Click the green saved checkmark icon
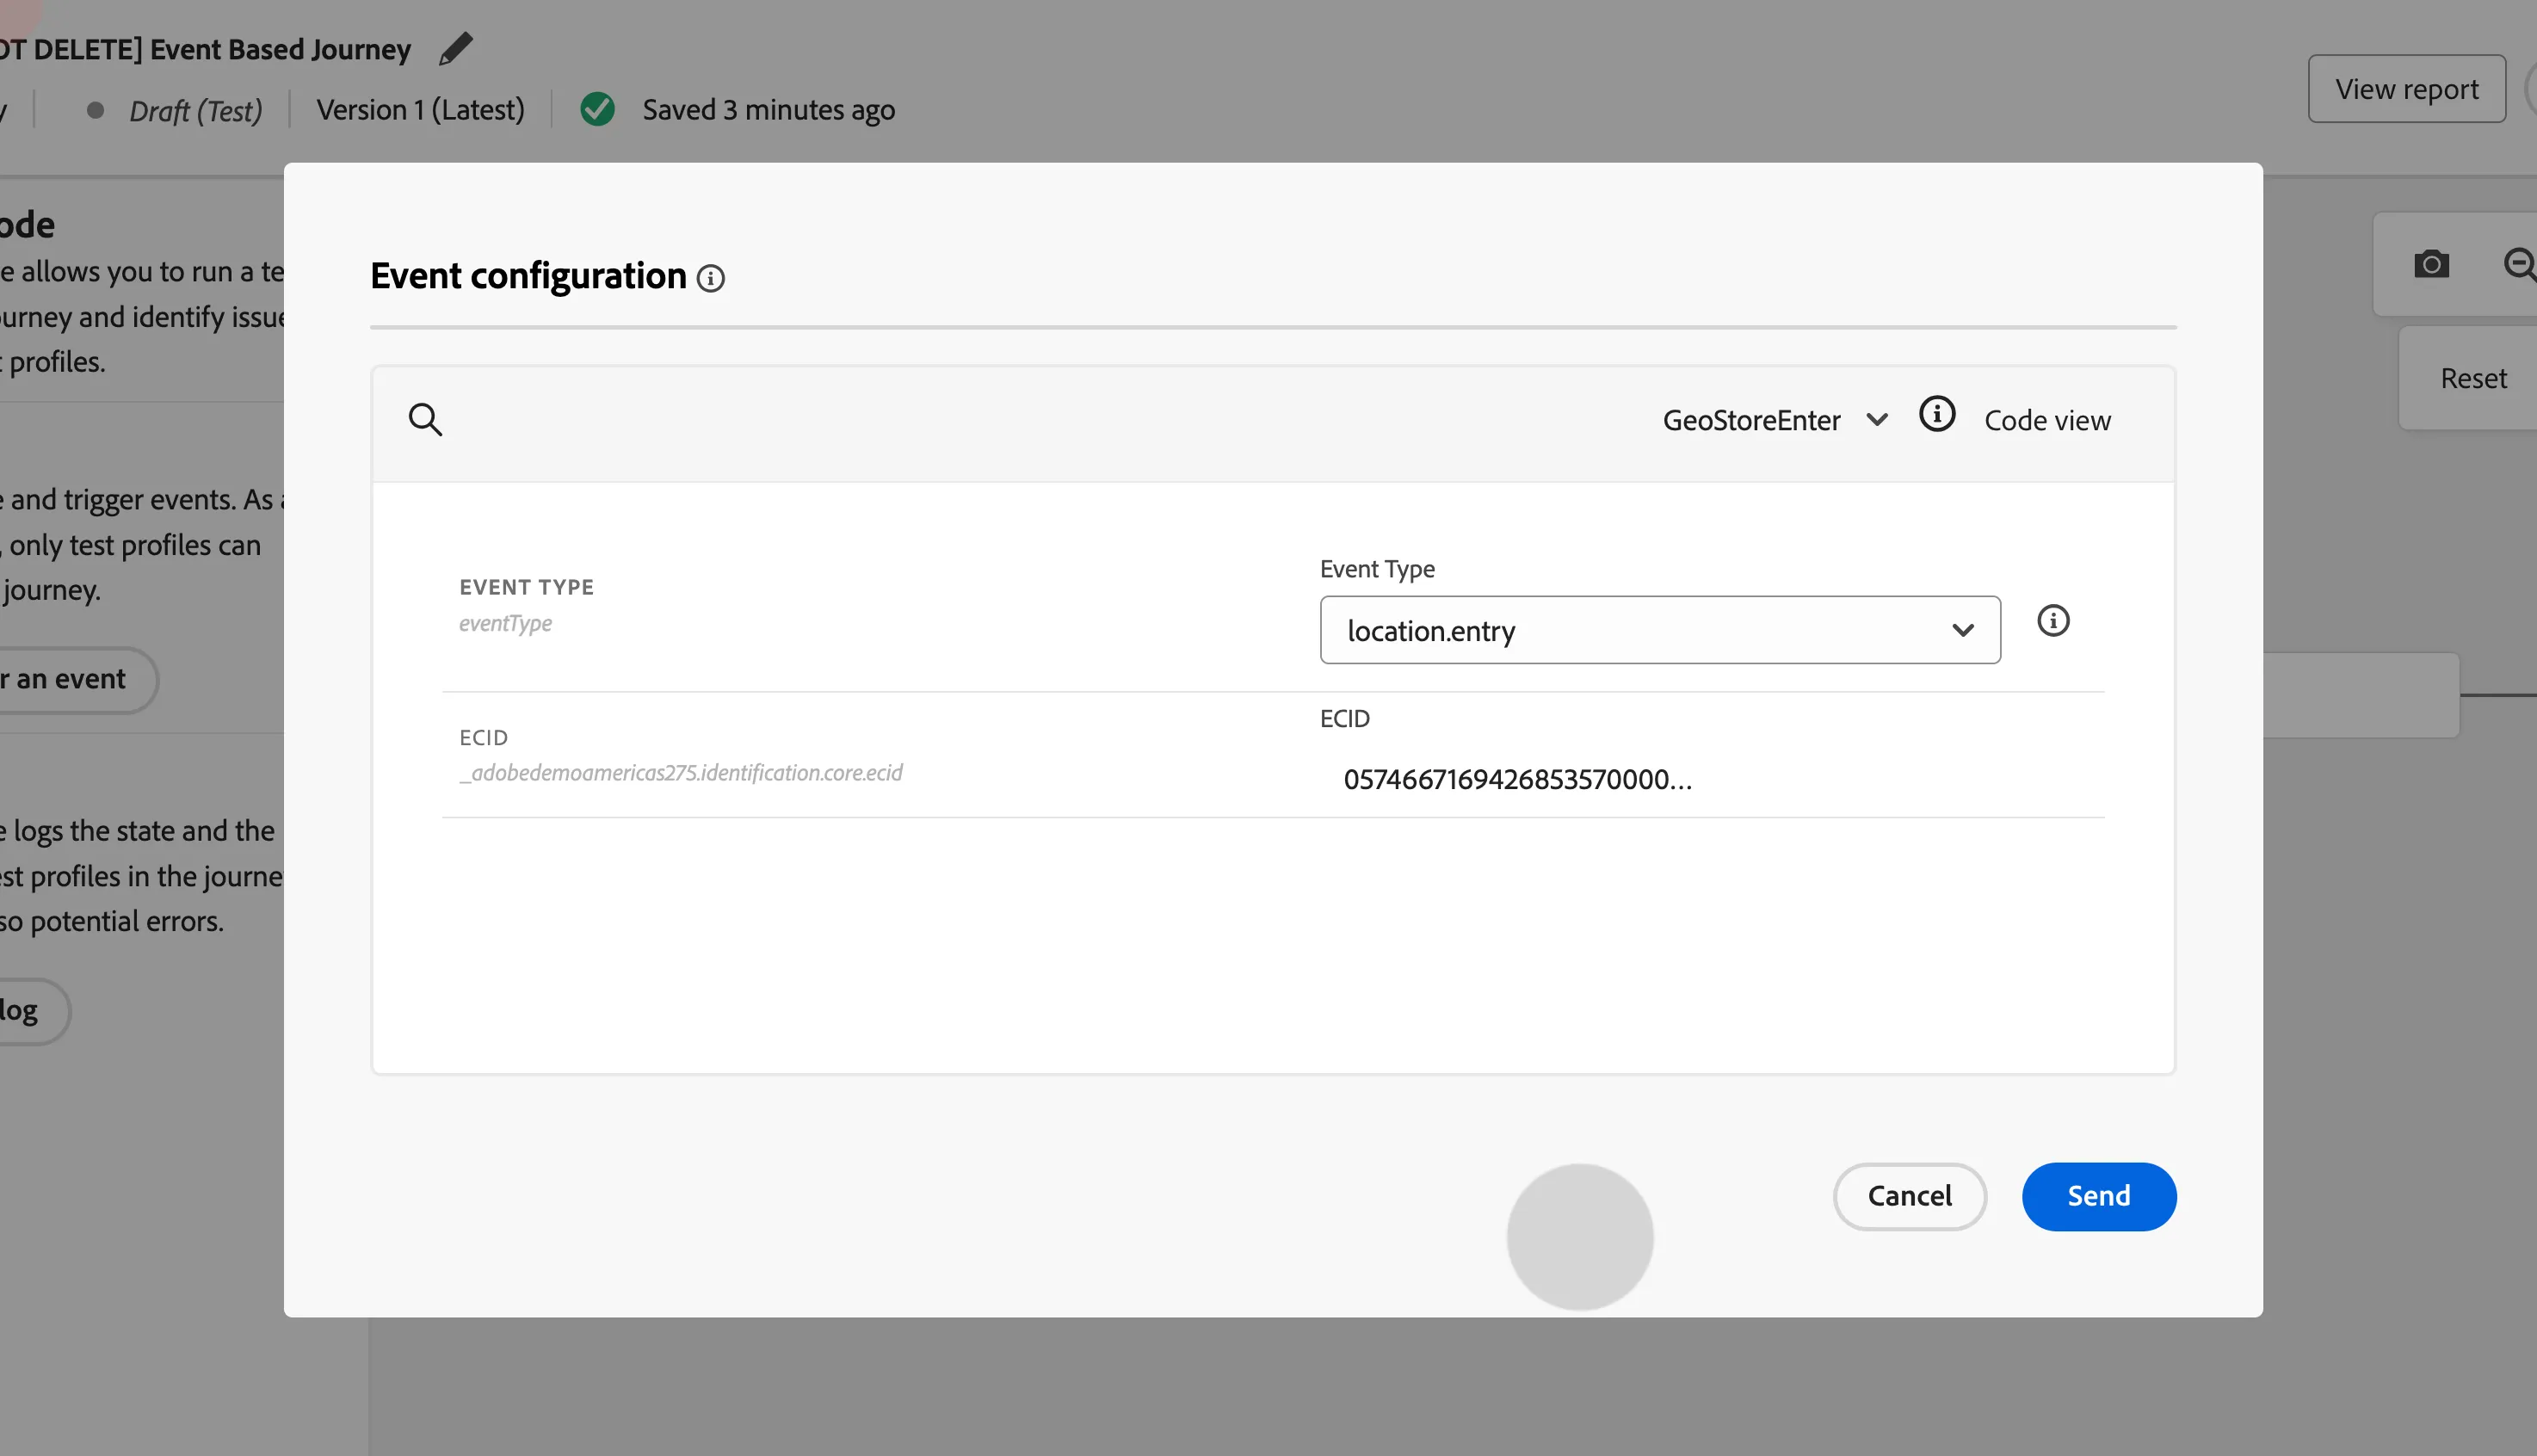2537x1456 pixels. coord(598,109)
